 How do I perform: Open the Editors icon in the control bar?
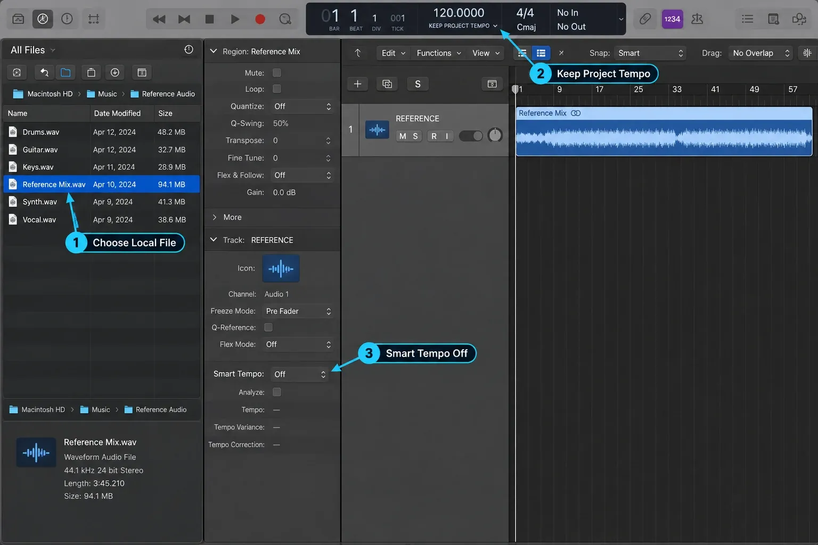point(94,19)
